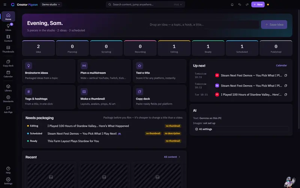Open Settings in sidebar
The image size is (300, 188).
[8, 181]
